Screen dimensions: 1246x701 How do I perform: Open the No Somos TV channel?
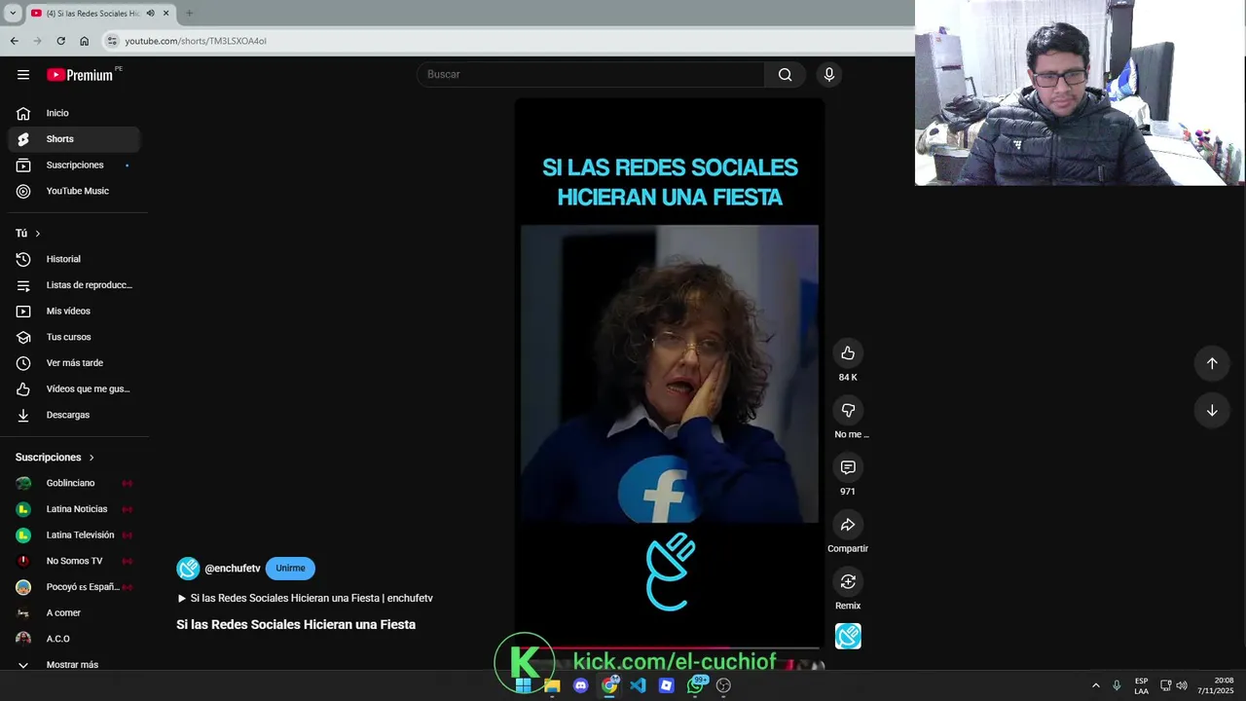pyautogui.click(x=74, y=561)
